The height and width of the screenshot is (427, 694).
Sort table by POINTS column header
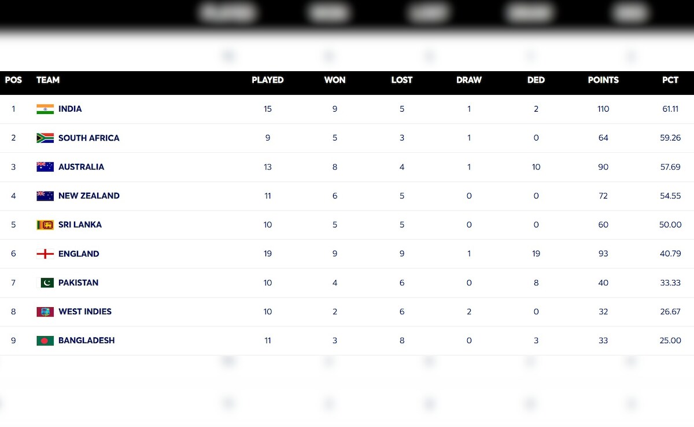pos(603,80)
